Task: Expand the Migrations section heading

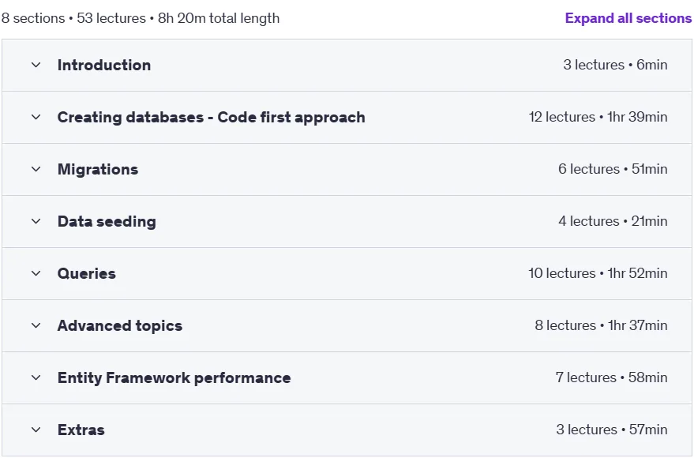Action: pyautogui.click(x=98, y=170)
